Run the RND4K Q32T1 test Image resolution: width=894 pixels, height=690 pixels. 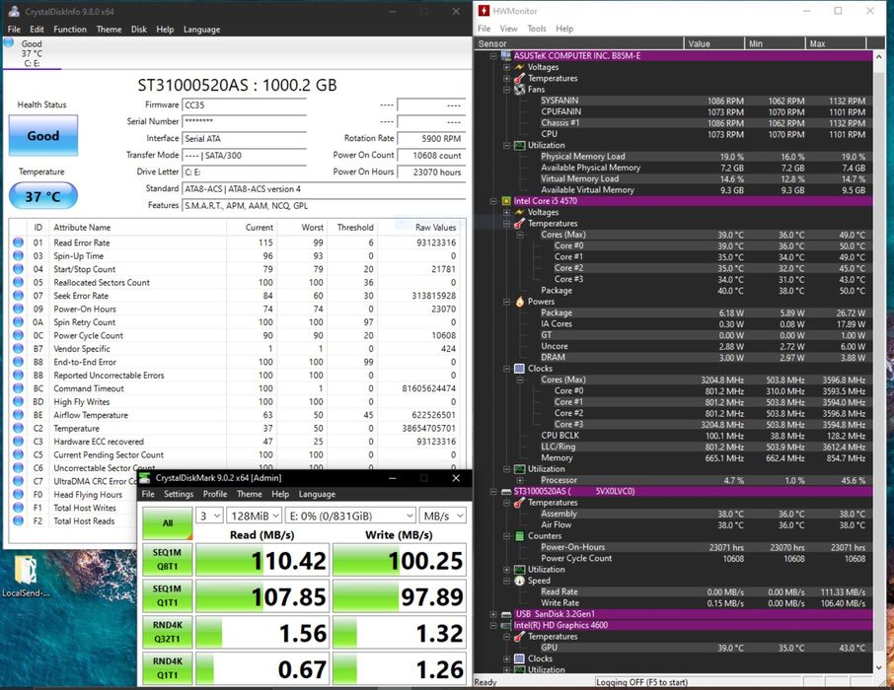167,632
